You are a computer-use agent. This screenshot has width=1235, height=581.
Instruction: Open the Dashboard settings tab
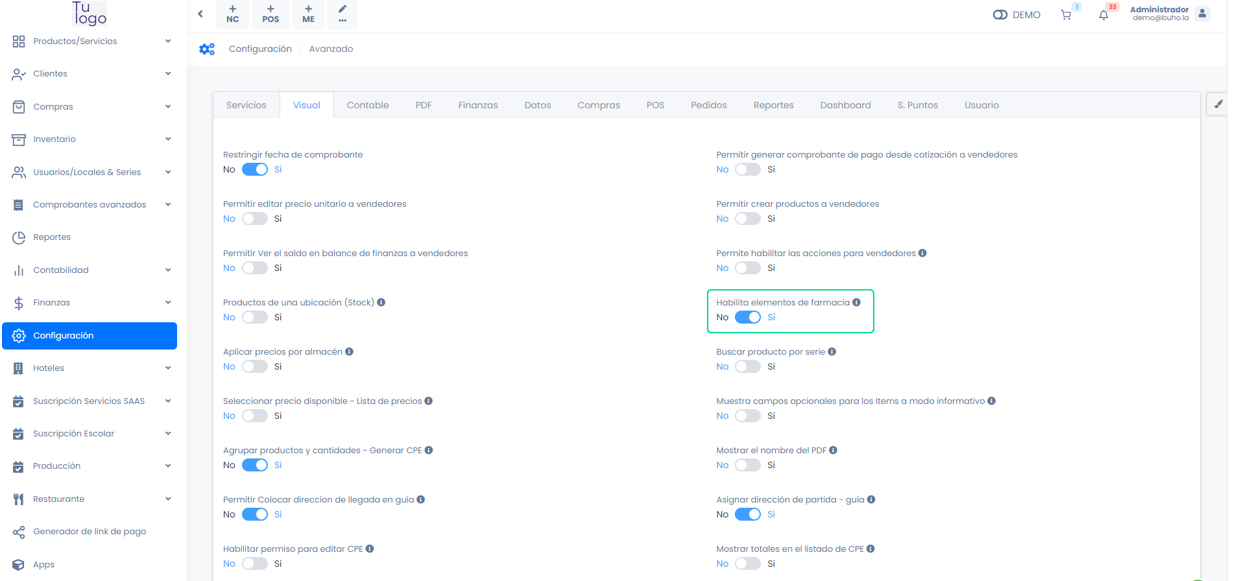point(845,105)
